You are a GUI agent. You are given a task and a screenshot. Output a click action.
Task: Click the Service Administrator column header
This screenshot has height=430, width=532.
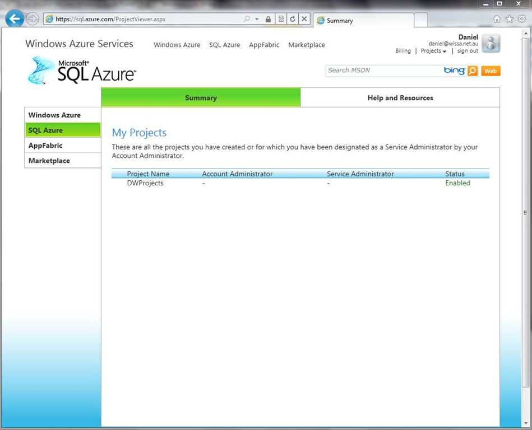click(x=360, y=174)
